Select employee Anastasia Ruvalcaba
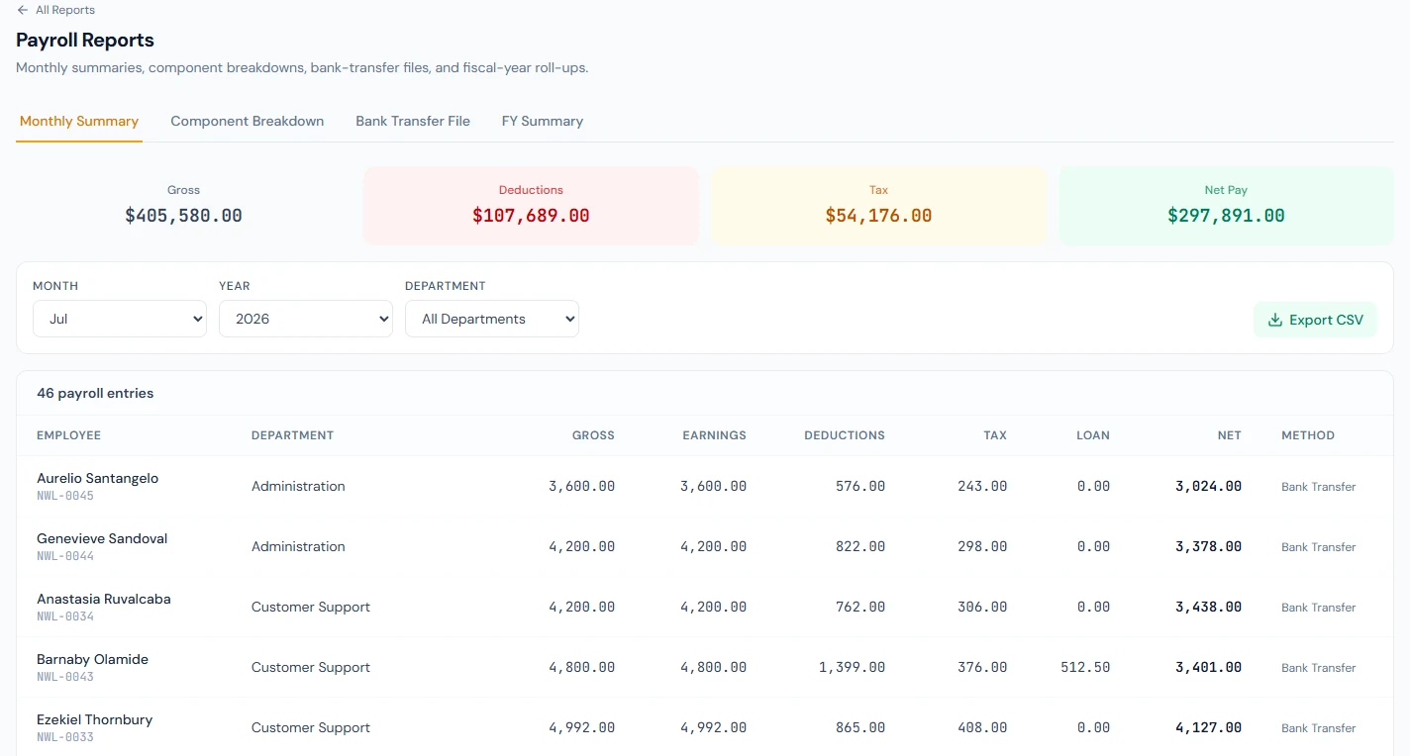Screen dimensions: 1410x756 (104, 599)
